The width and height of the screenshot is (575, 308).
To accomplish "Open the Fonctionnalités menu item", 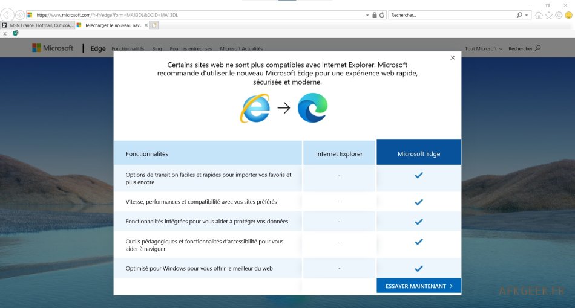I will (x=128, y=49).
